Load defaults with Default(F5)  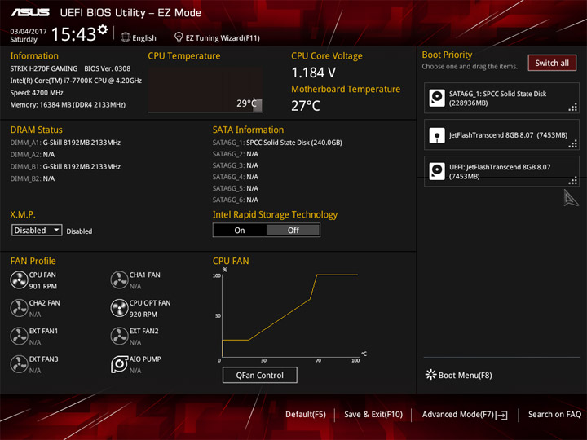306,414
